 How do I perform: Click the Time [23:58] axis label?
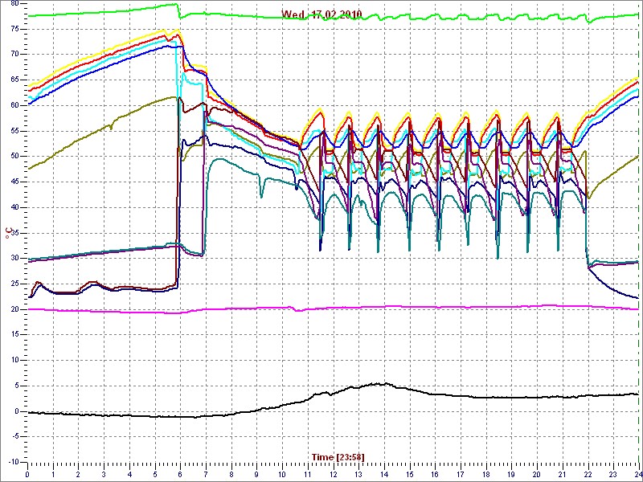(338, 457)
